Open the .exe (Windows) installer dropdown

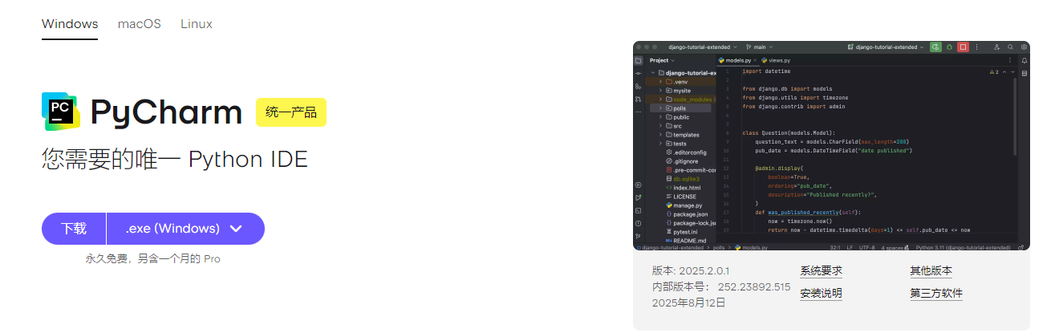[x=185, y=229]
